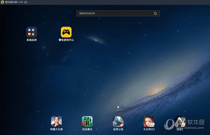
Task: Click the 雷电模拟器 logo in title bar
Action: coord(2,2)
